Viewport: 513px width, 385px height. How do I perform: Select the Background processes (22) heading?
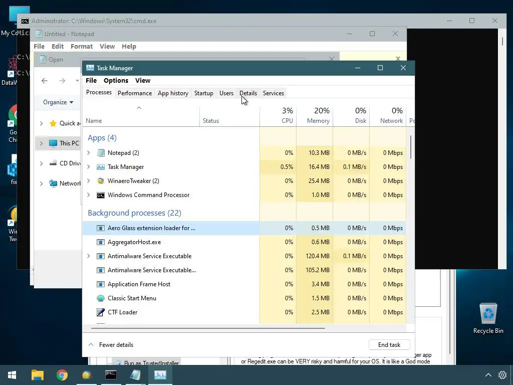coord(134,213)
